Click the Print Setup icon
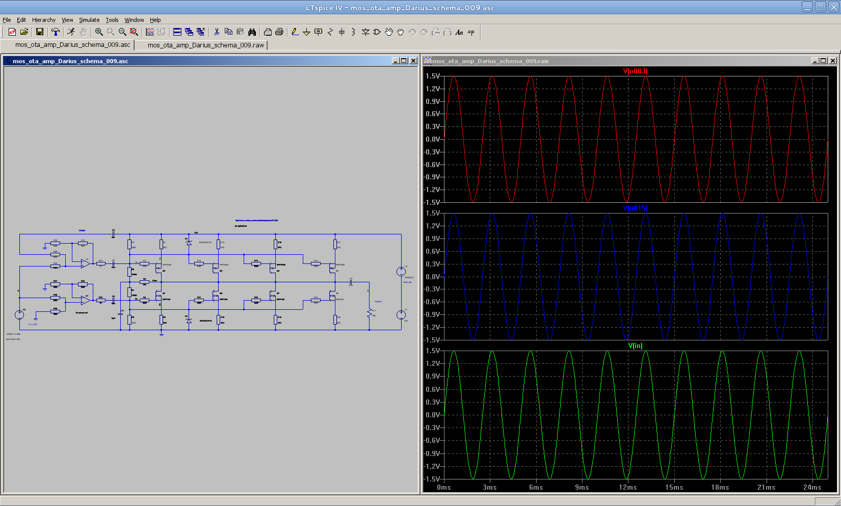Image resolution: width=841 pixels, height=506 pixels. coord(268,32)
